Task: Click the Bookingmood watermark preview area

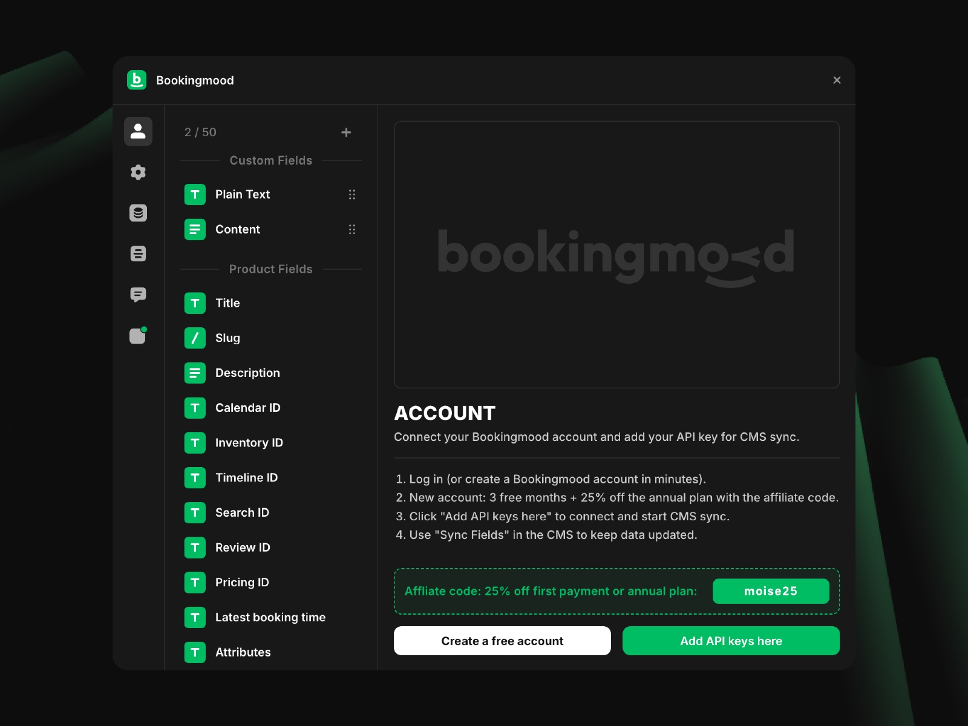Action: [616, 255]
